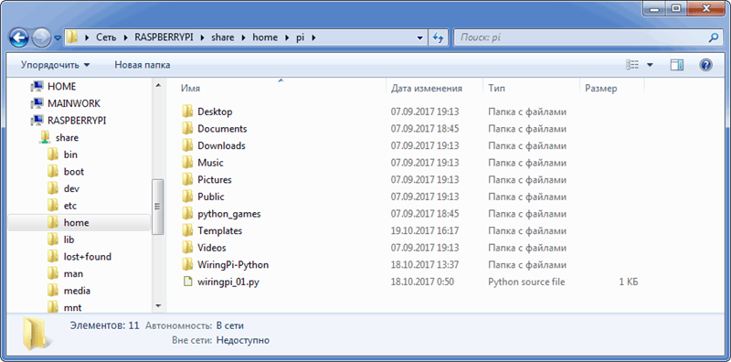Select the media folder in tree
731x362 pixels.
pos(69,291)
